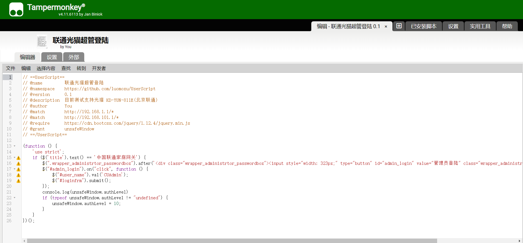The height and width of the screenshot is (243, 523).
Task: Open the 转到 menu
Action: 81,68
